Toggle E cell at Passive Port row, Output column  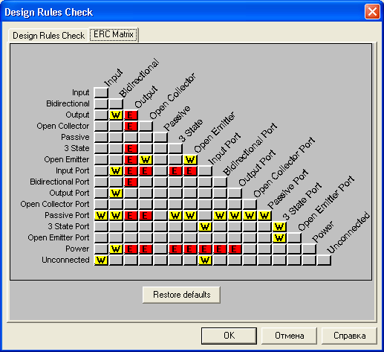(131, 215)
